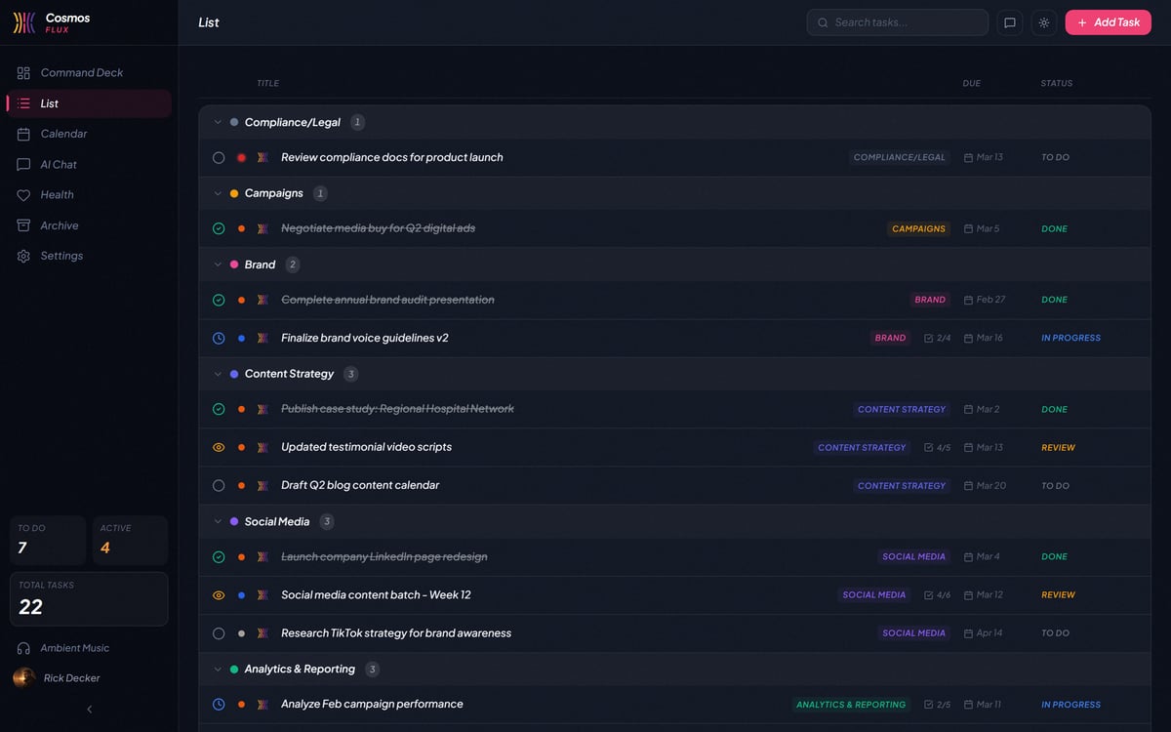Click the Search tasks input field

897,21
